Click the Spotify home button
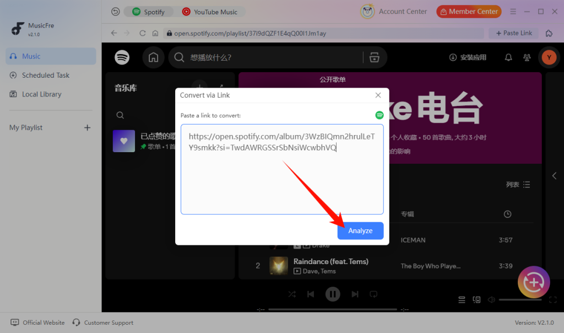The height and width of the screenshot is (333, 564). tap(153, 57)
